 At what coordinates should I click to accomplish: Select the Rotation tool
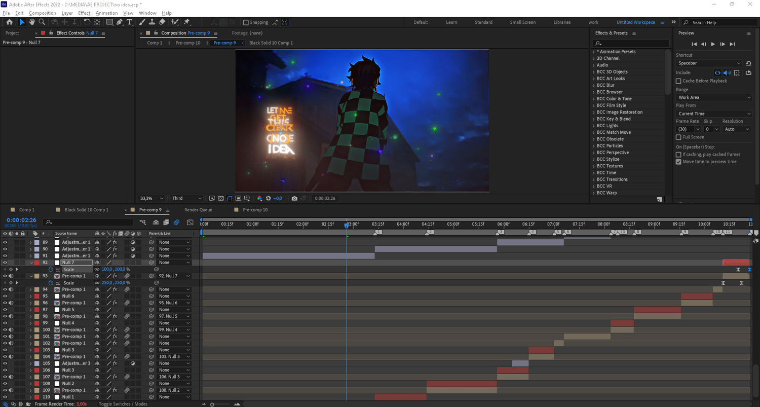(87, 22)
